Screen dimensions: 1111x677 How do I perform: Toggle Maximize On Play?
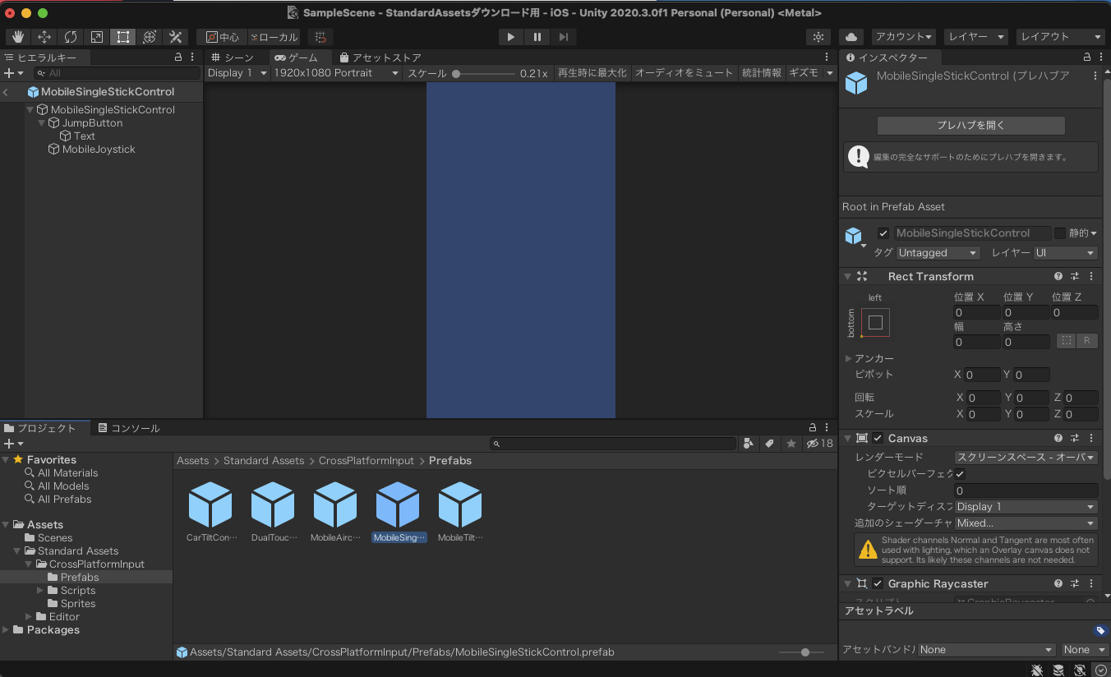click(592, 73)
